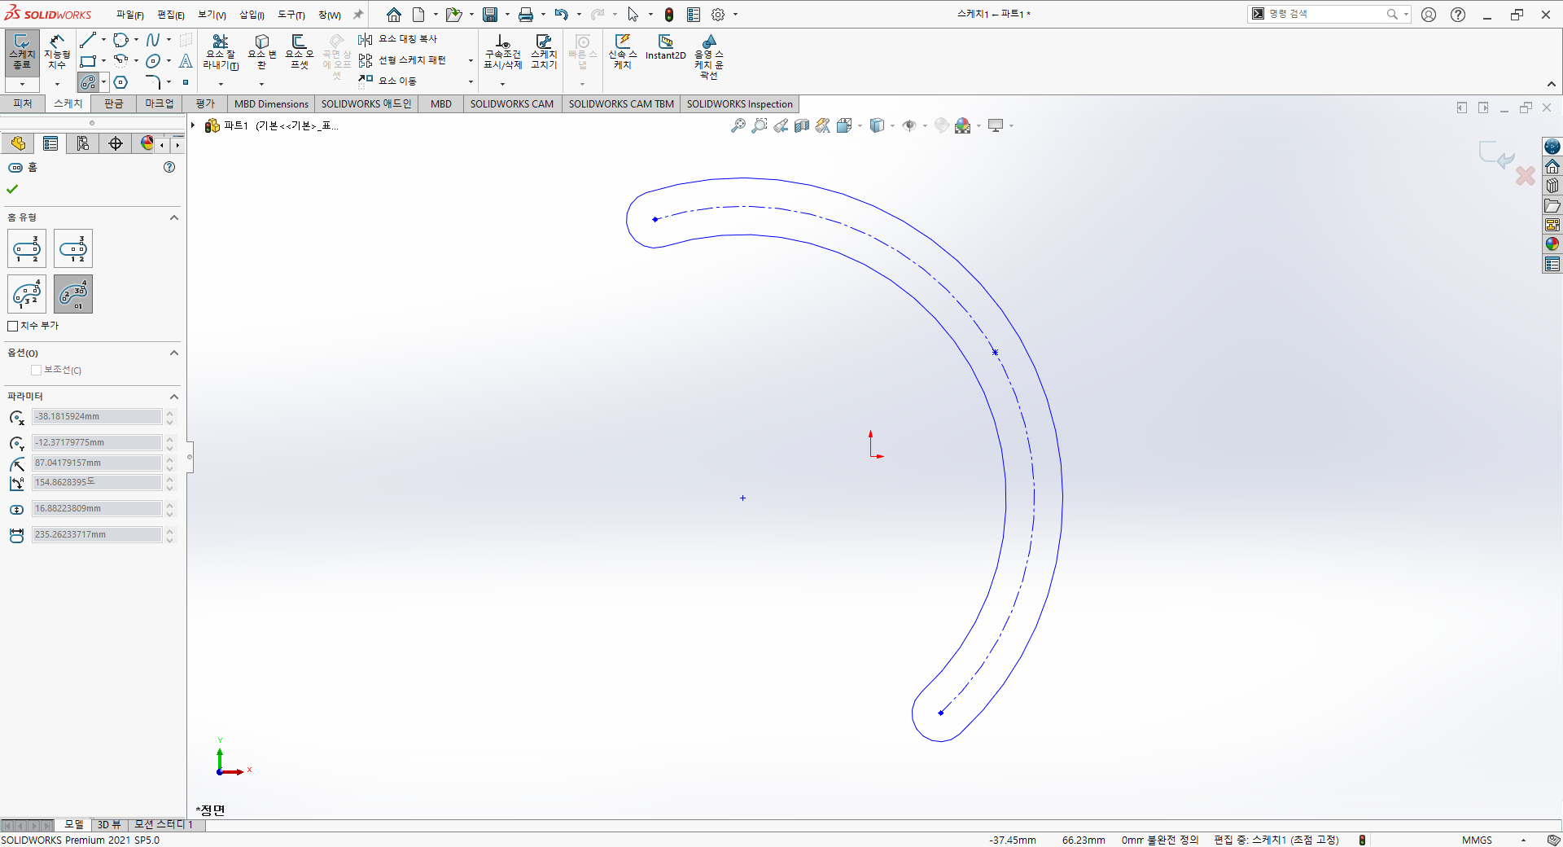Expand the 파트1 feature tree flyout
This screenshot has height=847, width=1563.
[193, 125]
